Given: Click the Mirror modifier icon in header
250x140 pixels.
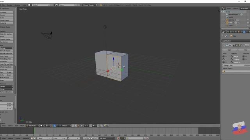Looking at the screenshot, I should [227, 45].
